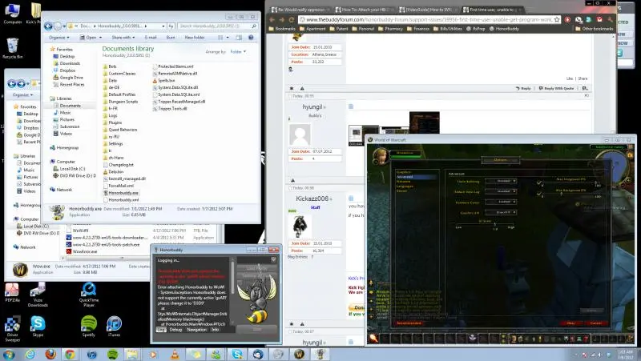
Task: Open QuickTime Player desktop shortcut
Action: click(89, 294)
